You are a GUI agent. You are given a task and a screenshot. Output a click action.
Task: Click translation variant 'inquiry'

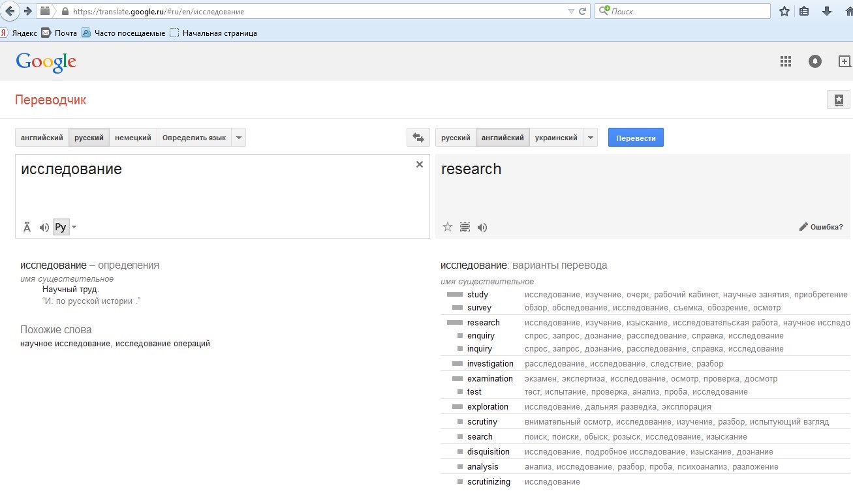480,349
